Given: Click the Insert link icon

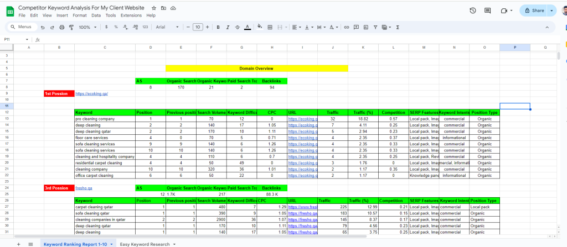Looking at the screenshot, I should click(x=347, y=27).
